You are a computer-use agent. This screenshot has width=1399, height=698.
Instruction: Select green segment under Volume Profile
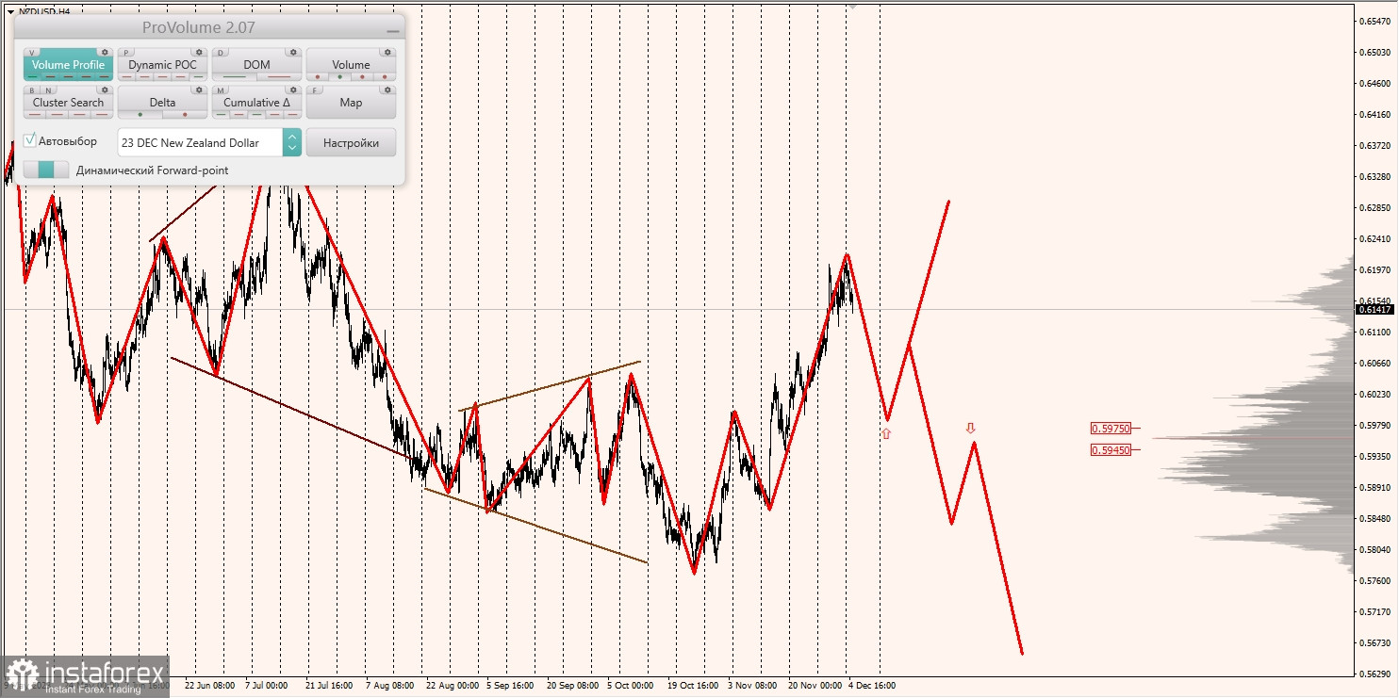tap(32, 76)
